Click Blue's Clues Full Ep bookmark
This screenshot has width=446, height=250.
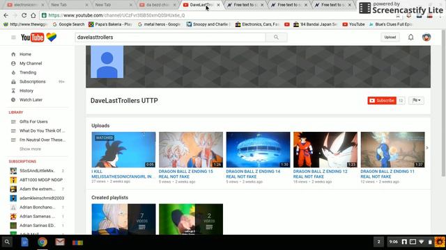click(390, 24)
